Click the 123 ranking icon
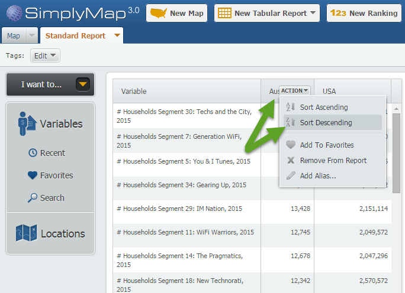This screenshot has width=405, height=293. click(x=338, y=13)
